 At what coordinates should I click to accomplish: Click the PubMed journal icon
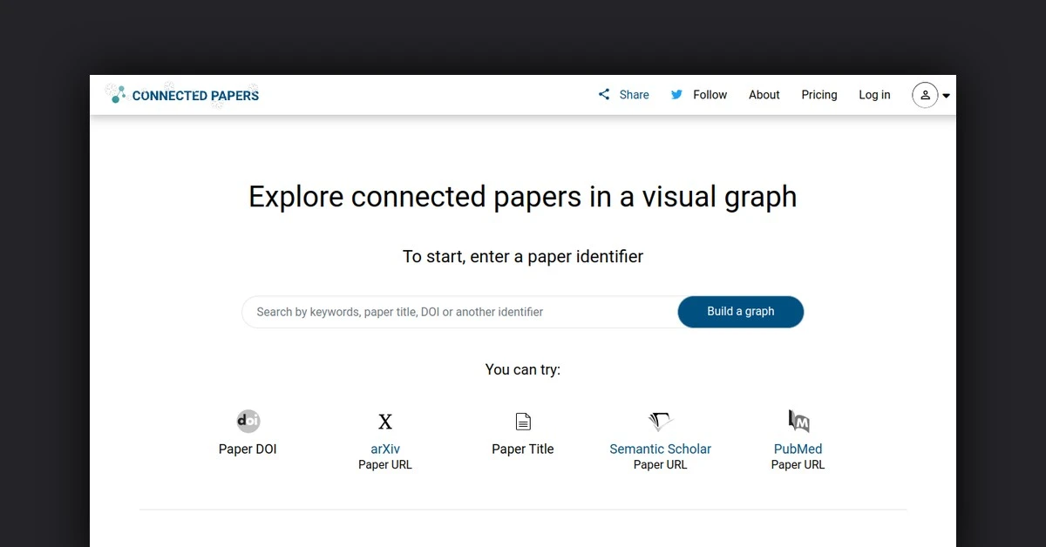click(798, 421)
